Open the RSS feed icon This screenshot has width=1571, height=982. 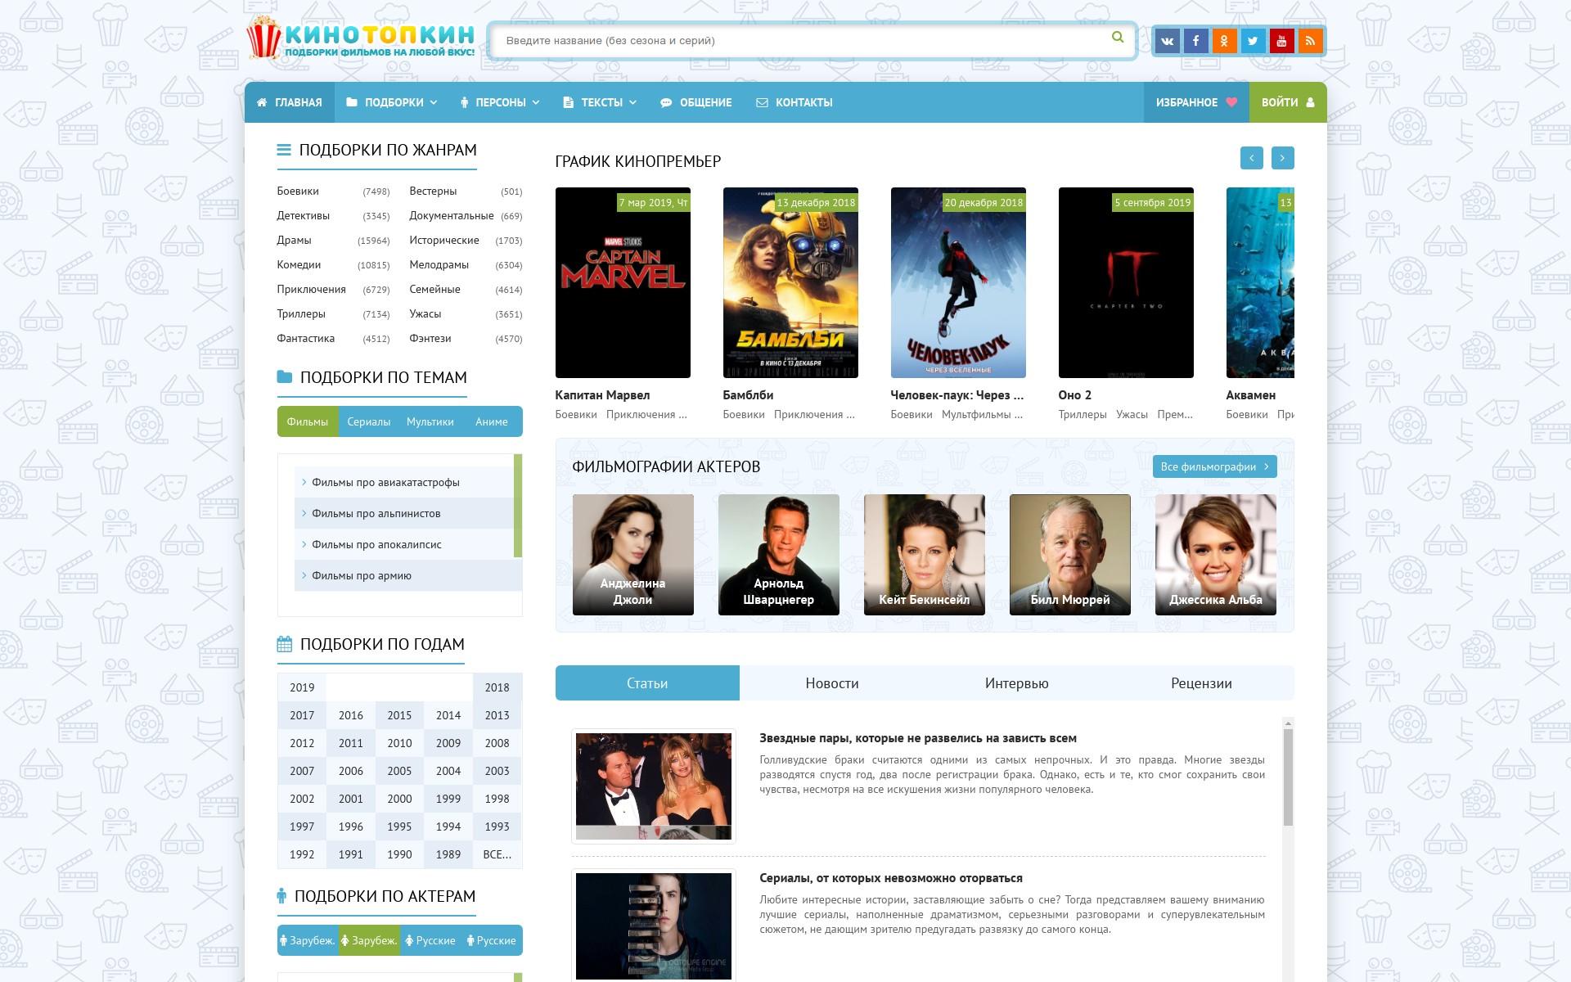(1310, 41)
